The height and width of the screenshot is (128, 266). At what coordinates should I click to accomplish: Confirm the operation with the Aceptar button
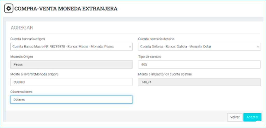tap(252, 117)
